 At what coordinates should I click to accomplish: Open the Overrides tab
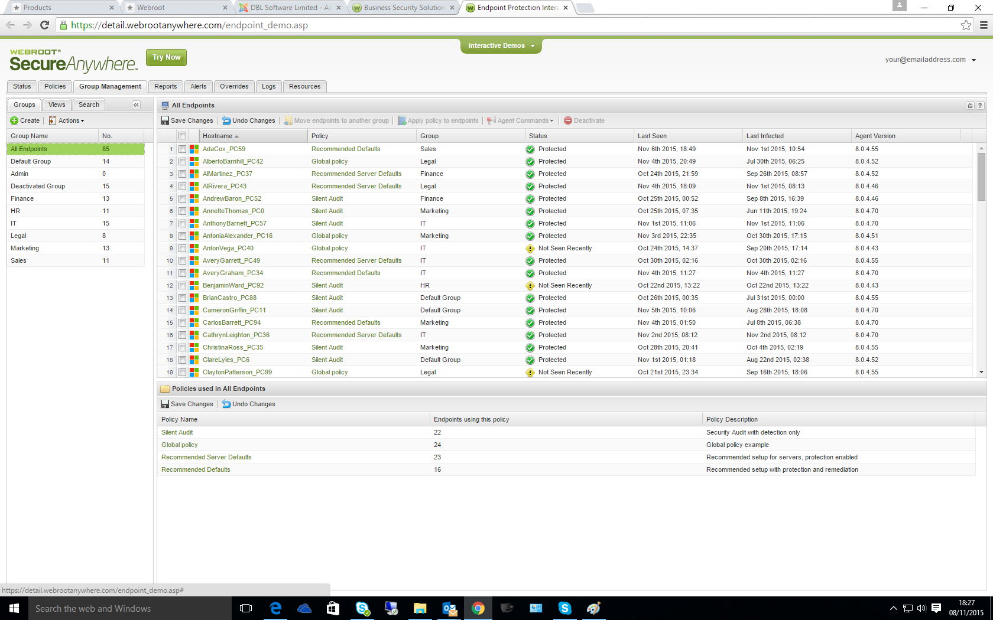point(234,86)
